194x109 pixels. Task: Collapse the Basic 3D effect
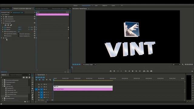click(2, 23)
